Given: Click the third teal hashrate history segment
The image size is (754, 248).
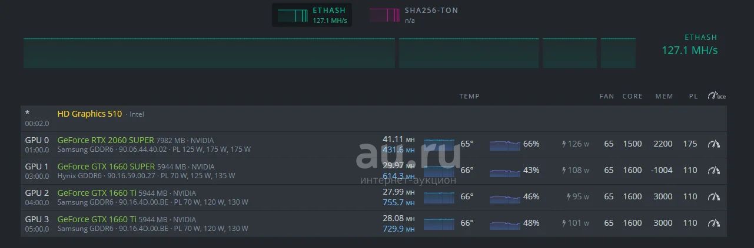Looking at the screenshot, I should (570, 53).
